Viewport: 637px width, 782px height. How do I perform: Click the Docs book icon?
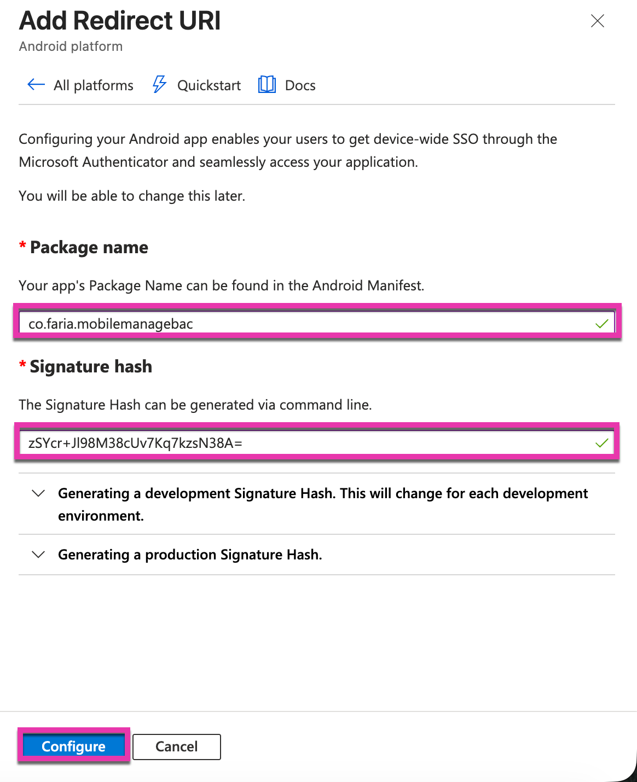(x=267, y=85)
